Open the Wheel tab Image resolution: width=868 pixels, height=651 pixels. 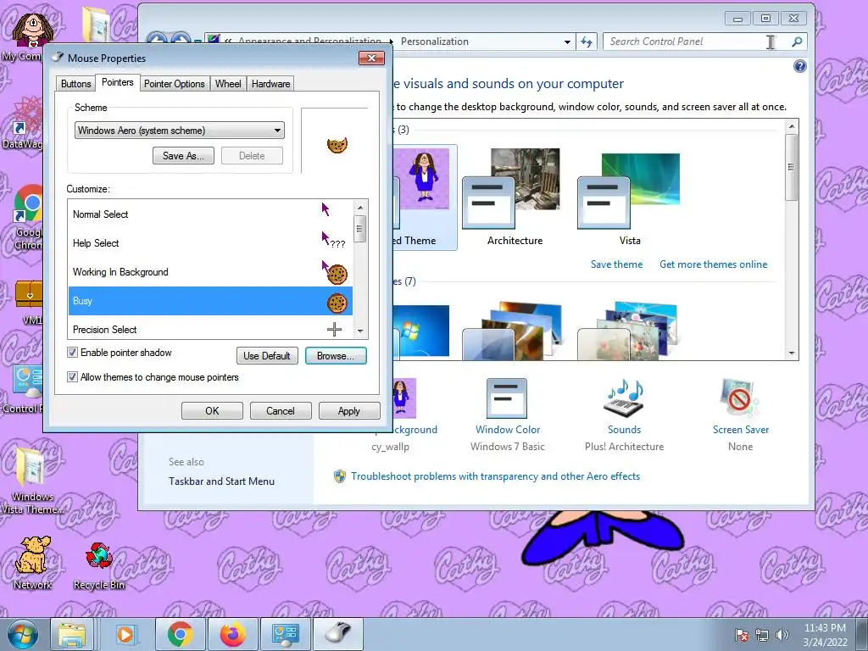228,84
